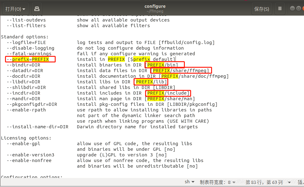Click the "--incdir=DIR" option text
This screenshot has width=304, height=187.
tap(23, 93)
